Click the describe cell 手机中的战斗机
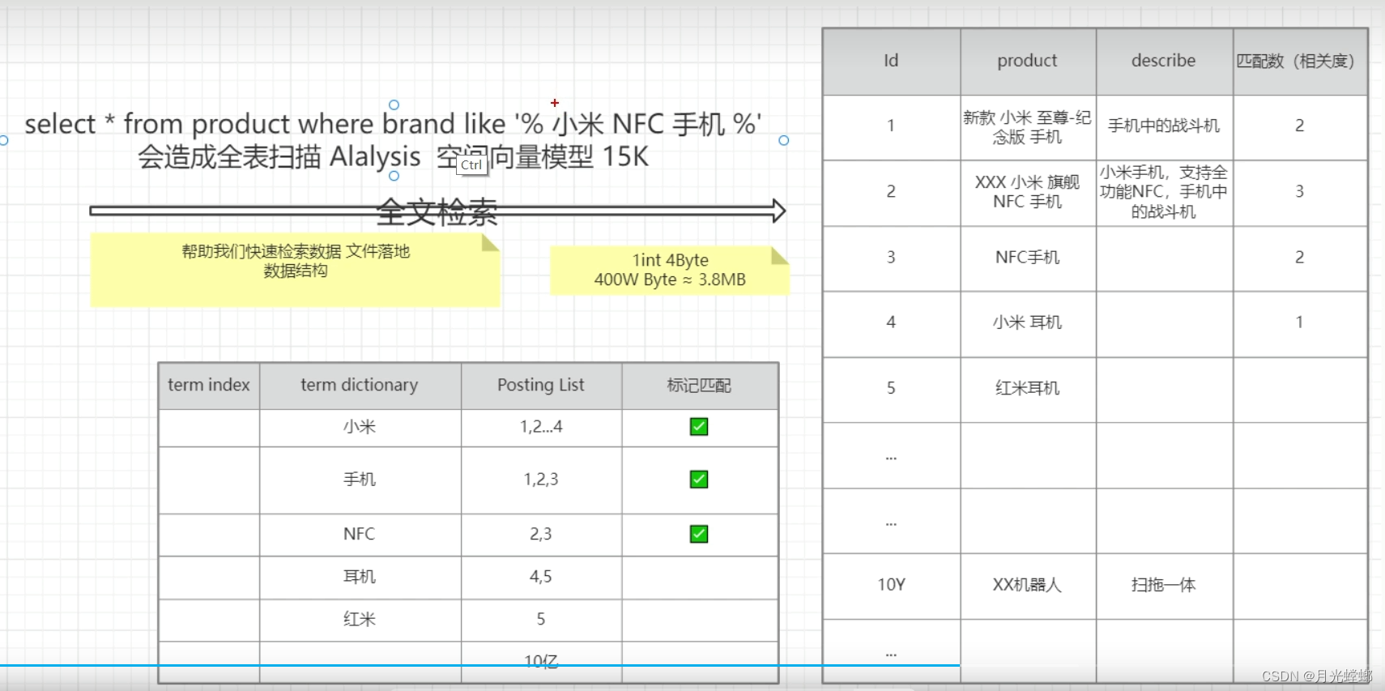 (x=1164, y=127)
